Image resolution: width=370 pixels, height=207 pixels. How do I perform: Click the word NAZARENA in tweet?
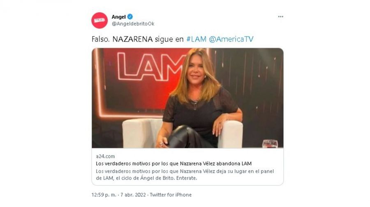click(133, 39)
